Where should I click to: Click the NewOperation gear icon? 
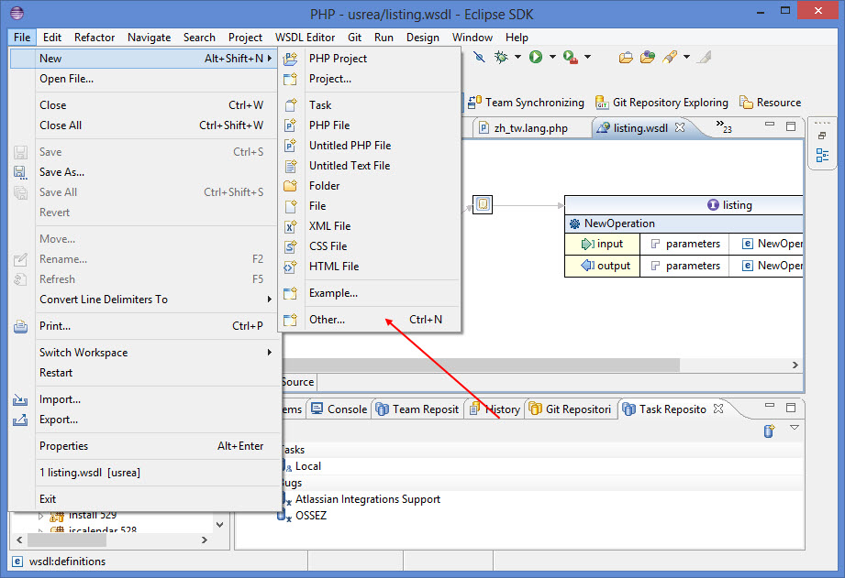575,224
